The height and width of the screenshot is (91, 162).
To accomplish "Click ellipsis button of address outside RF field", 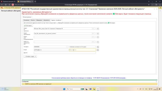I will [x=95, y=42].
